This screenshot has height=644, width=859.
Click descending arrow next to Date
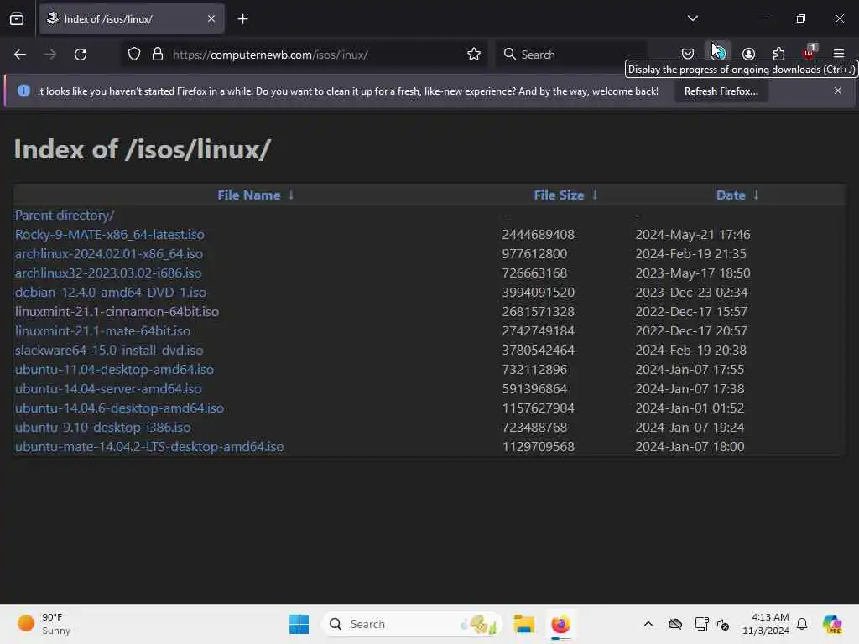click(756, 195)
